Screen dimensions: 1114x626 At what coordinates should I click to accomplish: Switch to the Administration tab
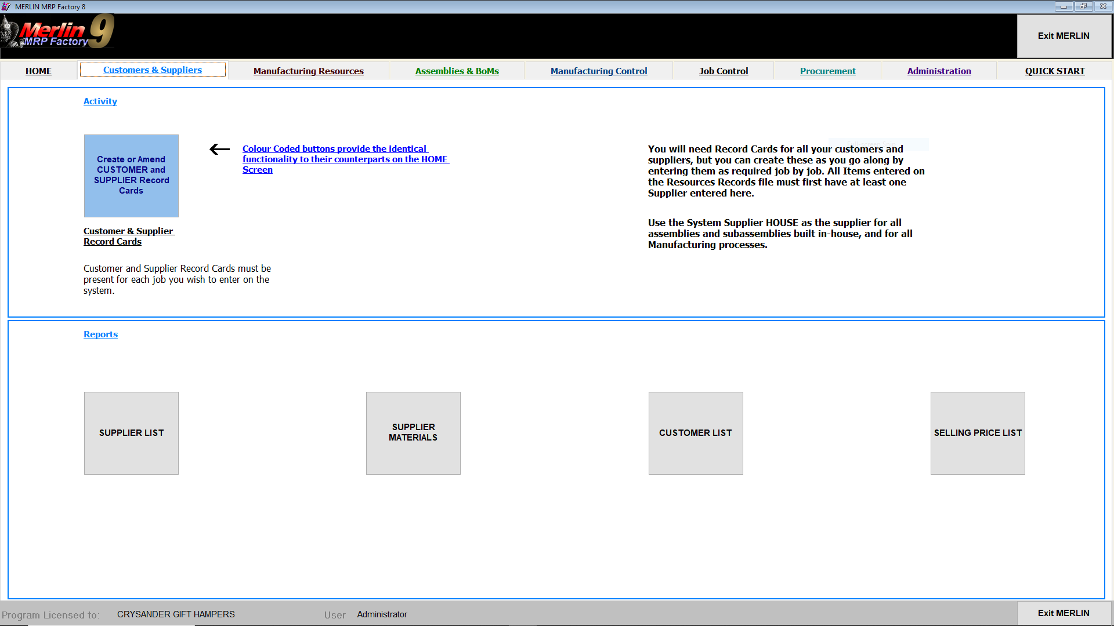pos(939,71)
